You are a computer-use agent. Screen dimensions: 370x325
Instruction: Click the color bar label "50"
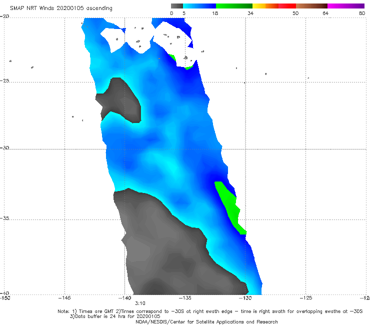point(295,13)
